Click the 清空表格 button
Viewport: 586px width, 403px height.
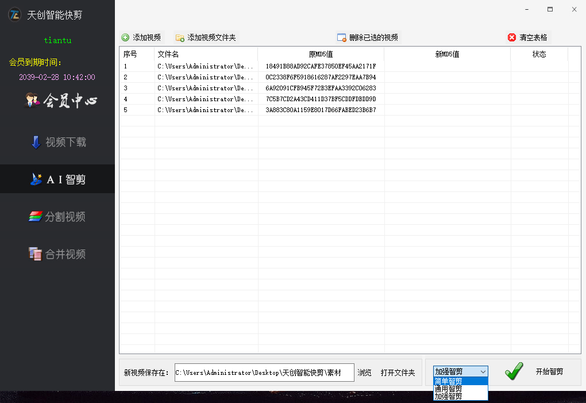(x=528, y=37)
